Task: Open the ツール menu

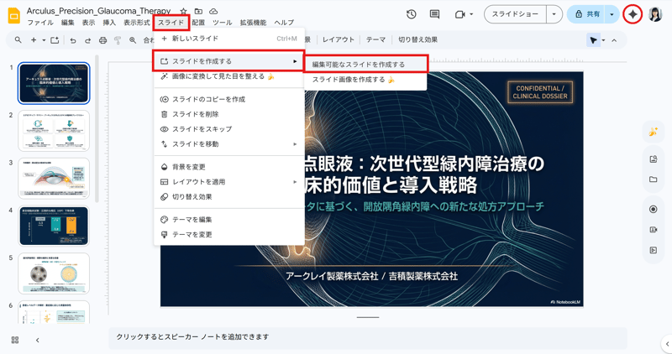Action: point(222,23)
